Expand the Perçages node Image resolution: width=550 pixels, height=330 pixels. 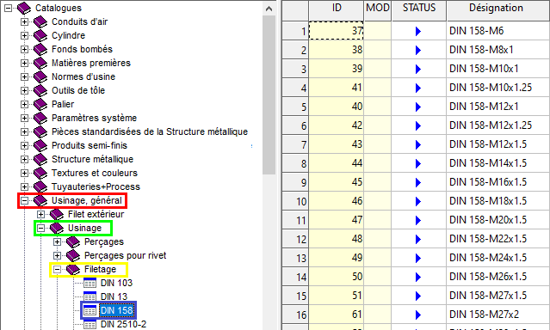57,241
